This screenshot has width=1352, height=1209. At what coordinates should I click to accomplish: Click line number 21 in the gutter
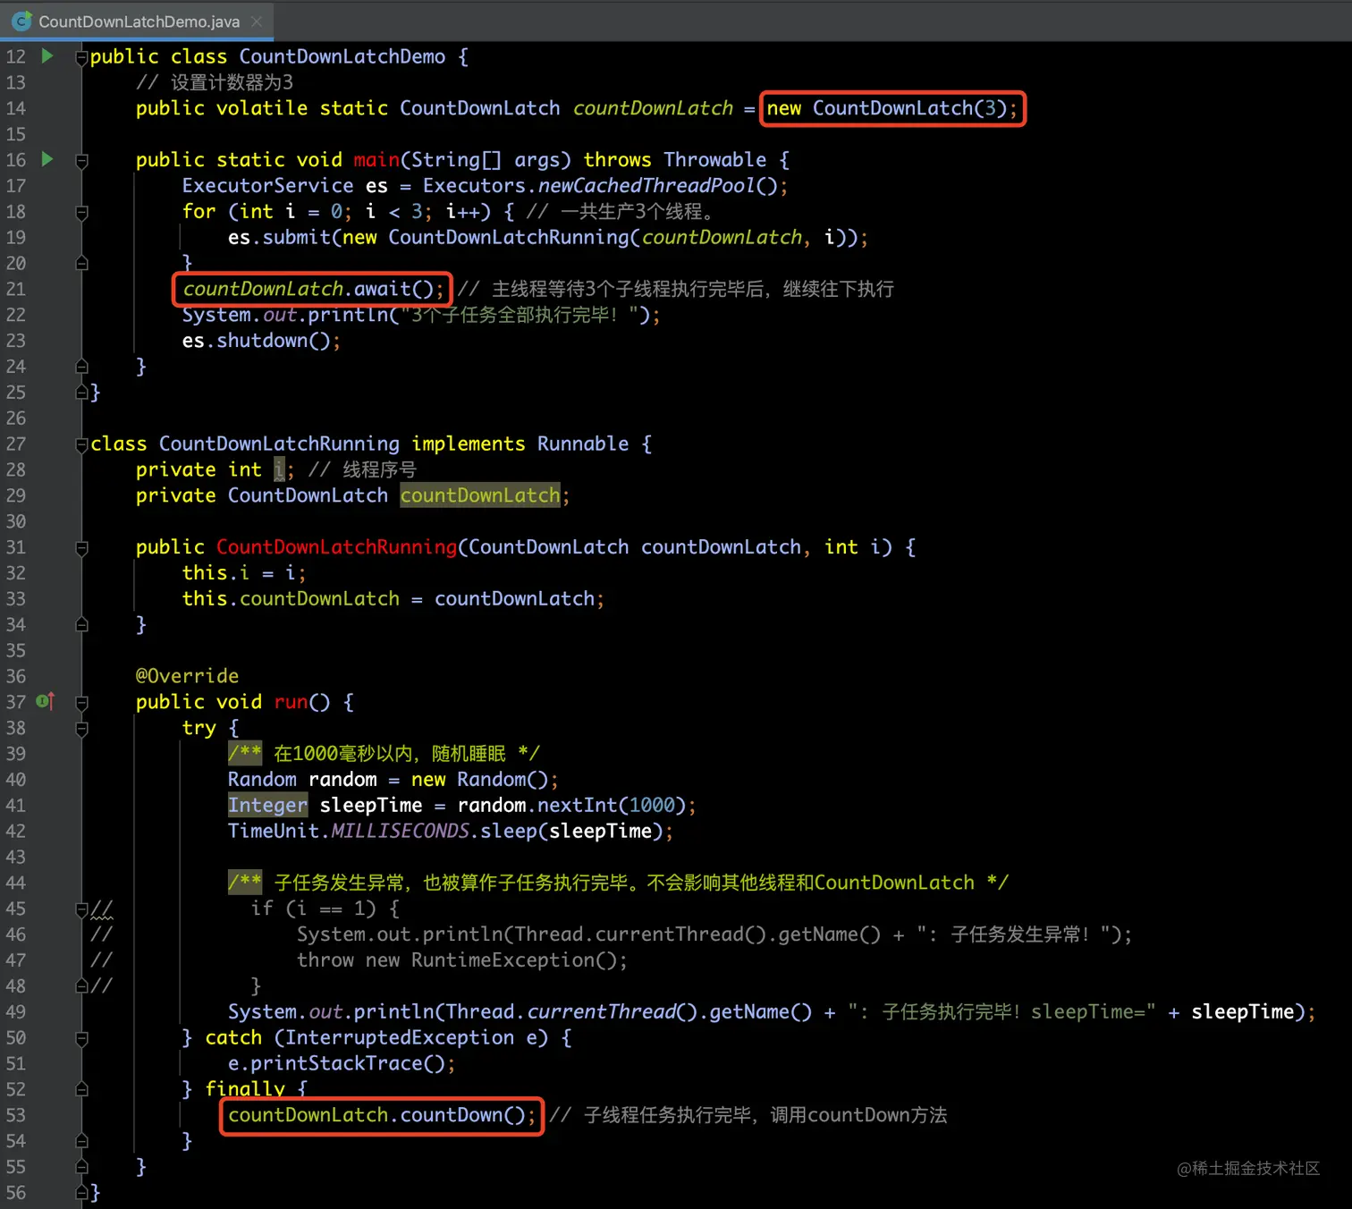[16, 289]
